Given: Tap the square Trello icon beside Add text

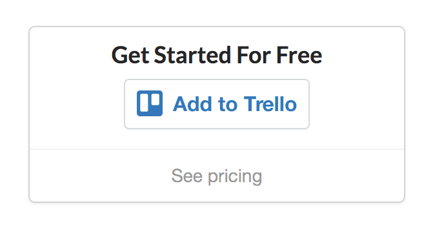Looking at the screenshot, I should point(150,103).
